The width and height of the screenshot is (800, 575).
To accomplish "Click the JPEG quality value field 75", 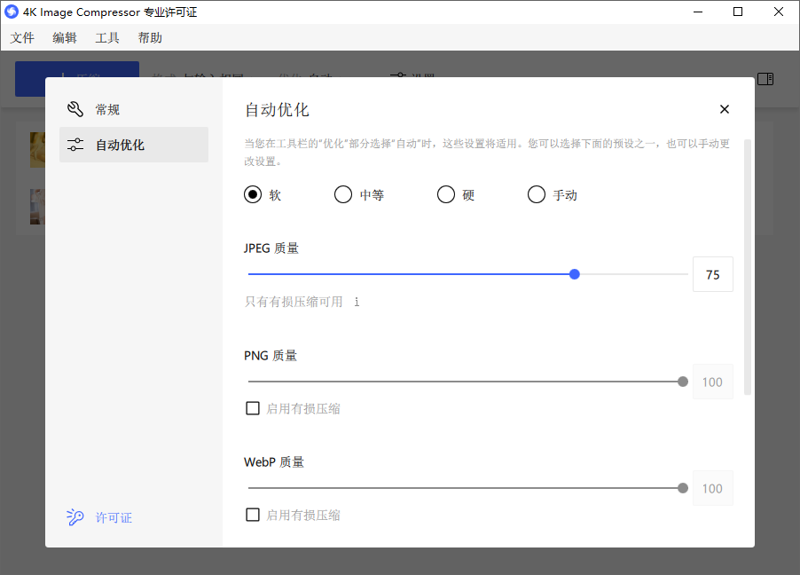I will (x=713, y=275).
